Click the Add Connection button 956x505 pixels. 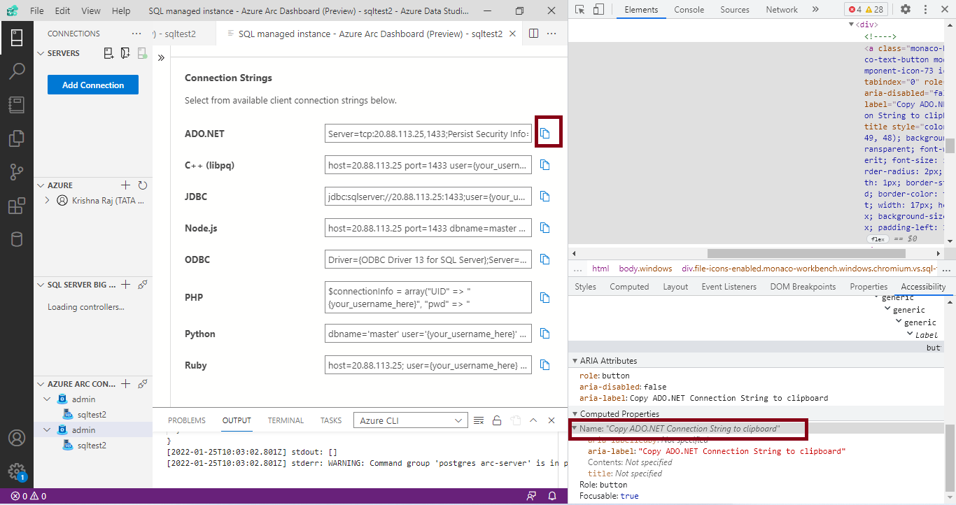[x=92, y=84]
